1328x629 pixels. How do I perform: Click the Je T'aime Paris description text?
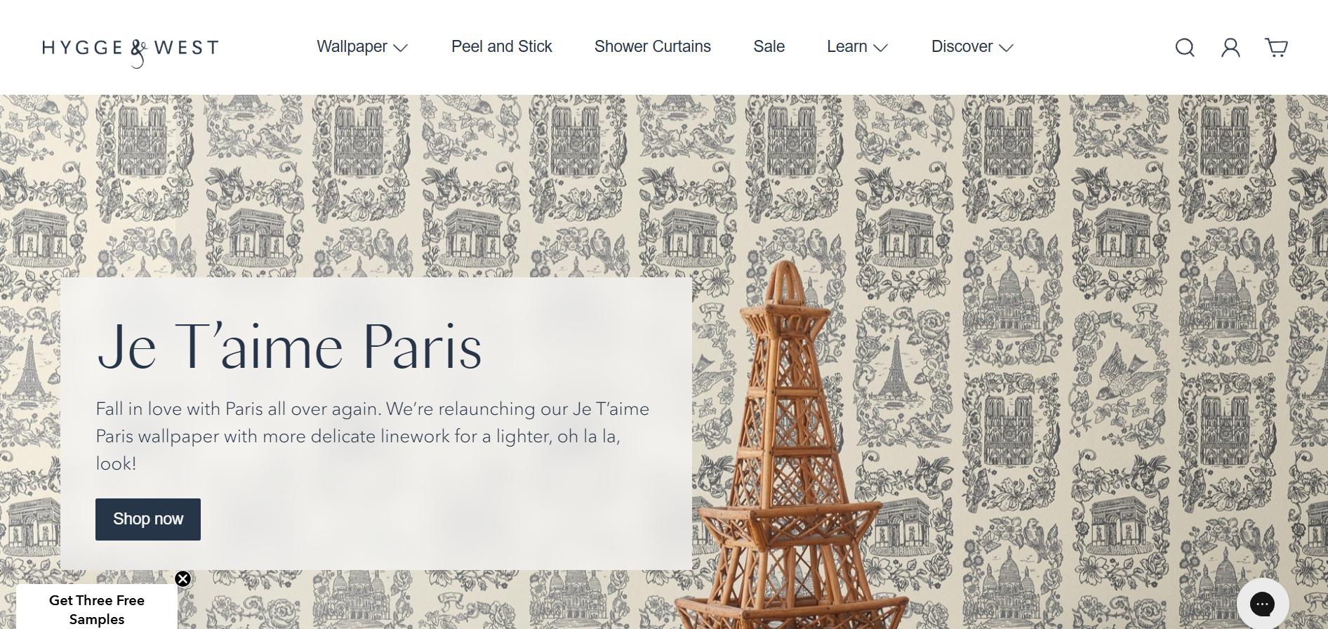(x=373, y=436)
